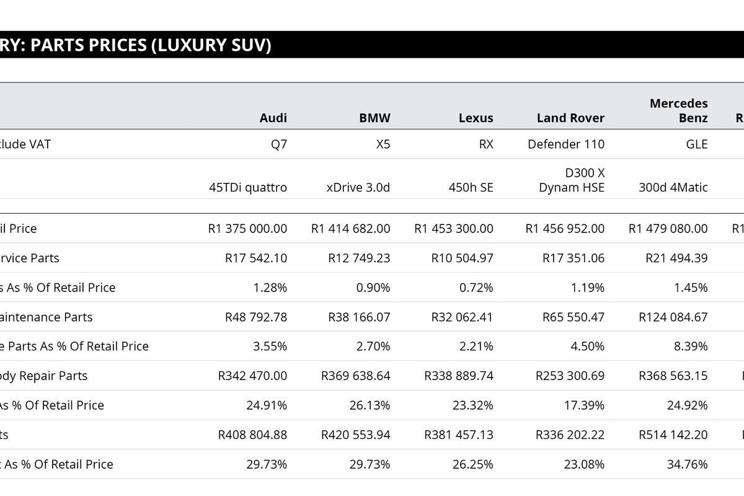Click the R514 142.20 total parts value
This screenshot has height=496, width=744.
[673, 435]
